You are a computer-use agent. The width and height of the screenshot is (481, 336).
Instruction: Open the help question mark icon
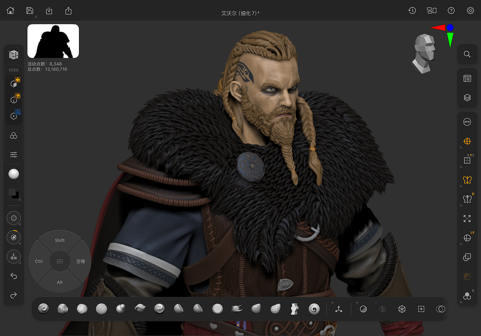coord(451,11)
